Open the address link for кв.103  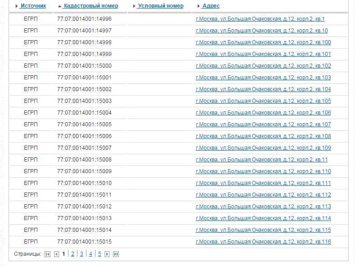point(263,78)
